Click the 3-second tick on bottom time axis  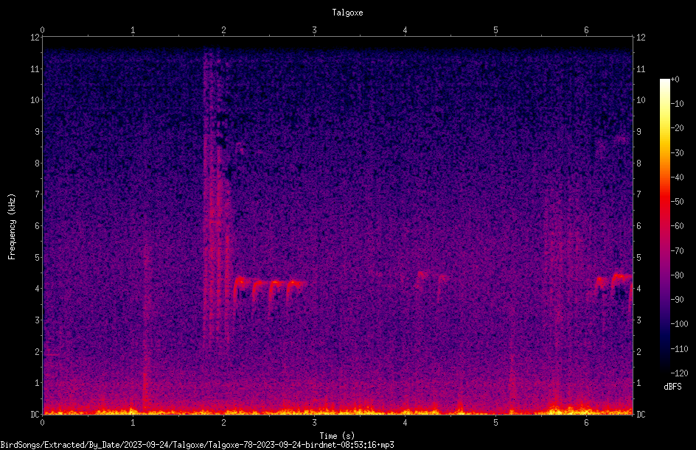click(314, 423)
